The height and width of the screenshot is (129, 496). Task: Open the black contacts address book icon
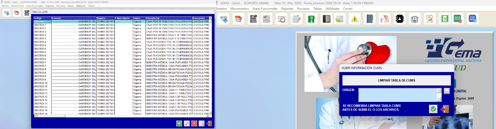click(x=399, y=19)
